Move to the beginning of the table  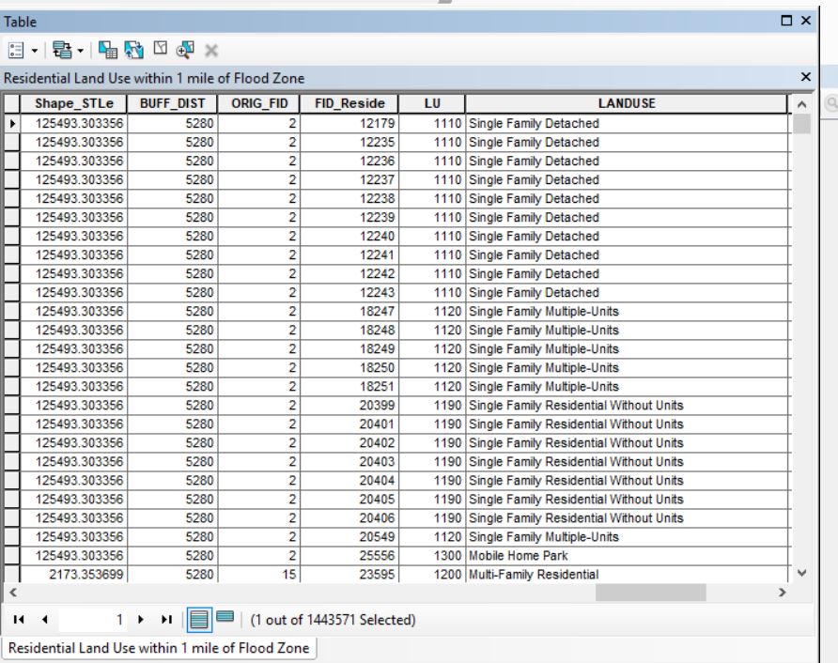pos(19,619)
